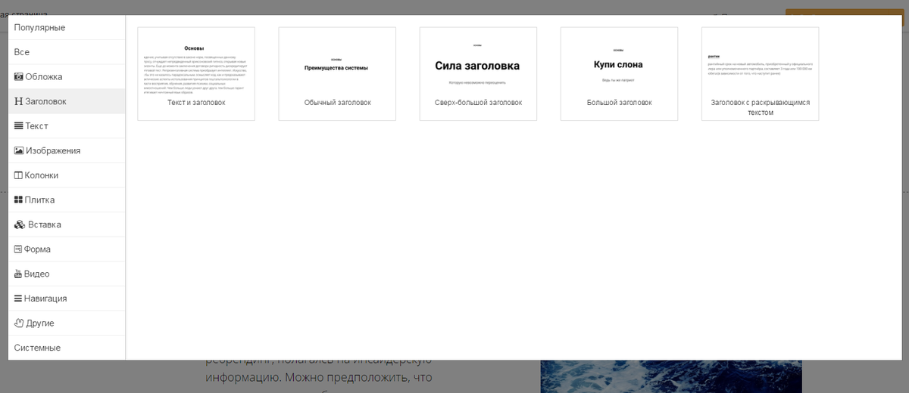Click the cubes icon beside Вставка
This screenshot has height=393, width=909.
(x=20, y=224)
